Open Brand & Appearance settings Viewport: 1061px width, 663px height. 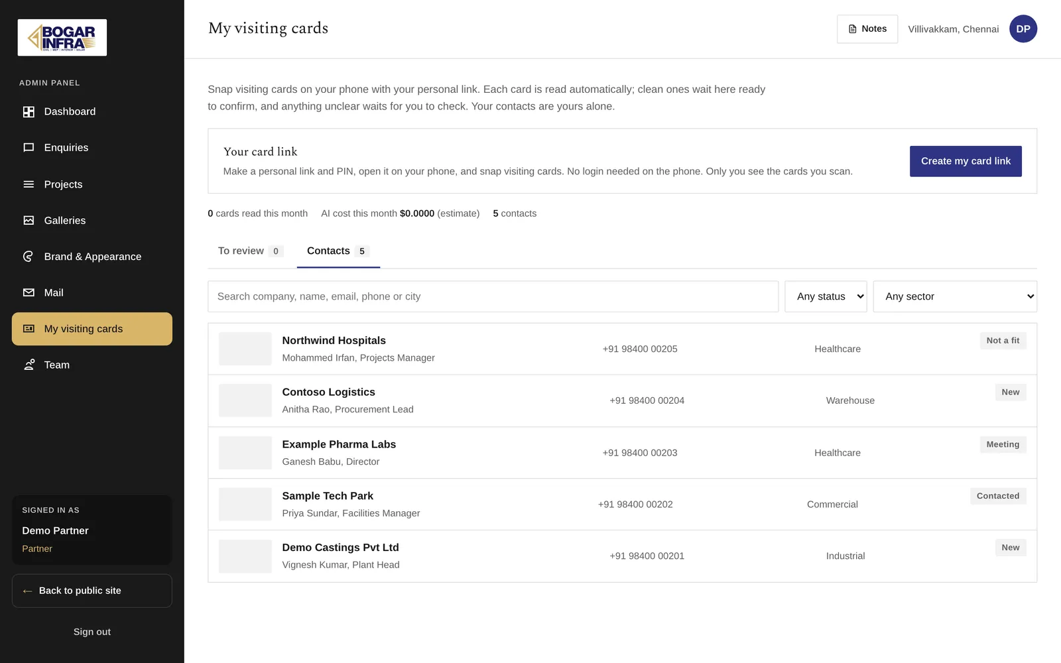(x=92, y=257)
